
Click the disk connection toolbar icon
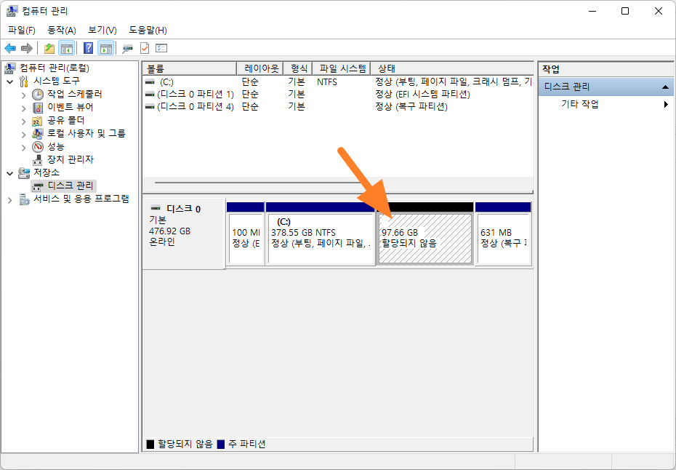click(127, 48)
